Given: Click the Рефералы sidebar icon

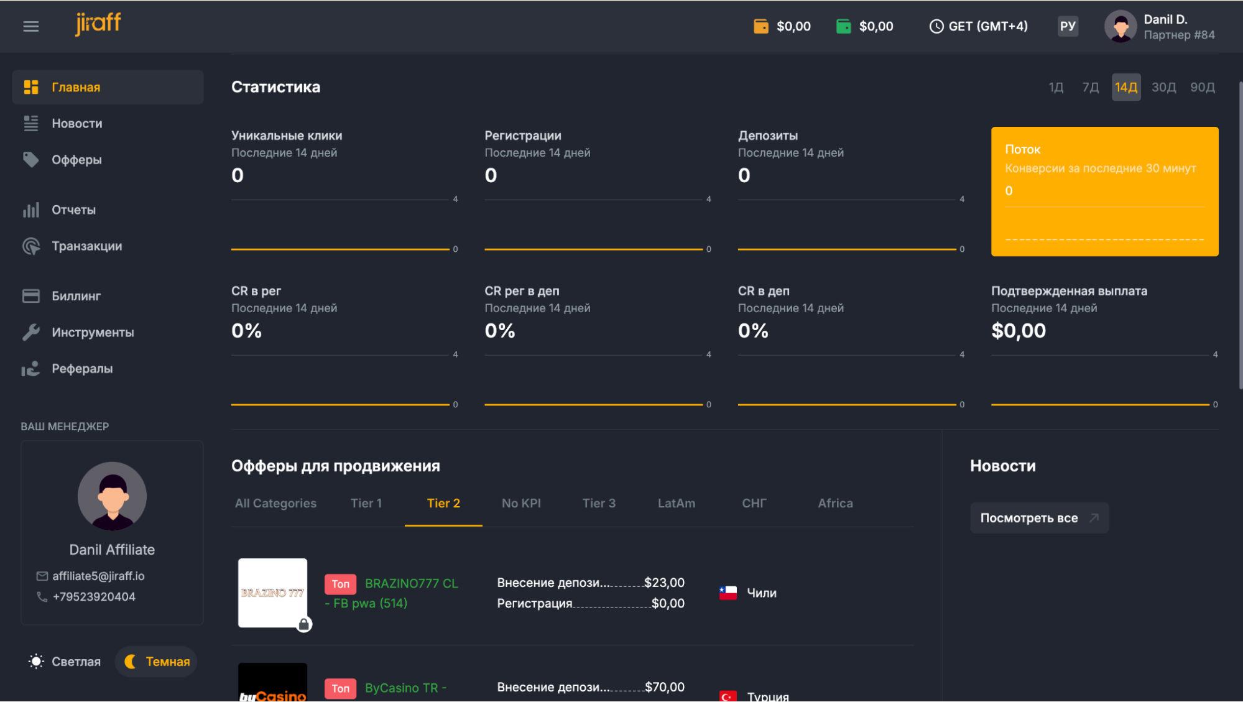Looking at the screenshot, I should tap(31, 369).
